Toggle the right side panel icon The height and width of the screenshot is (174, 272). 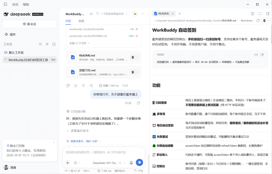pyautogui.click(x=268, y=14)
